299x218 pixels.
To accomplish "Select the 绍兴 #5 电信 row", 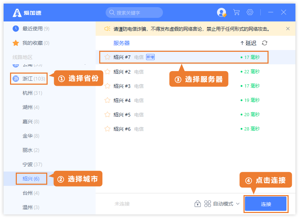I will click(196, 114).
